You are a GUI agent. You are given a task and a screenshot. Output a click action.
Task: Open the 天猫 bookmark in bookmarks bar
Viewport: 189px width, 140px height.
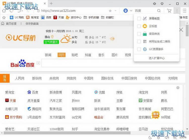point(58,17)
